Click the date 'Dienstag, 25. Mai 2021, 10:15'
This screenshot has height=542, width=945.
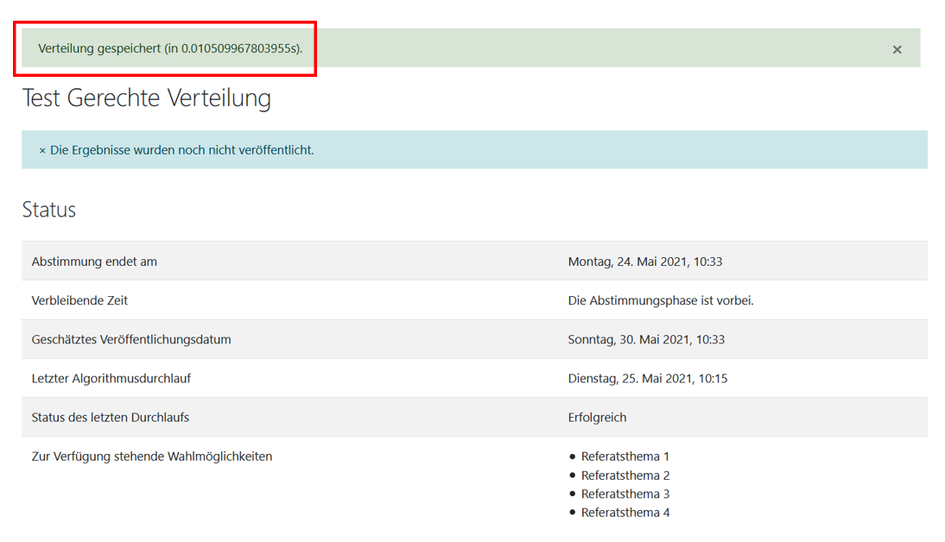click(x=647, y=378)
